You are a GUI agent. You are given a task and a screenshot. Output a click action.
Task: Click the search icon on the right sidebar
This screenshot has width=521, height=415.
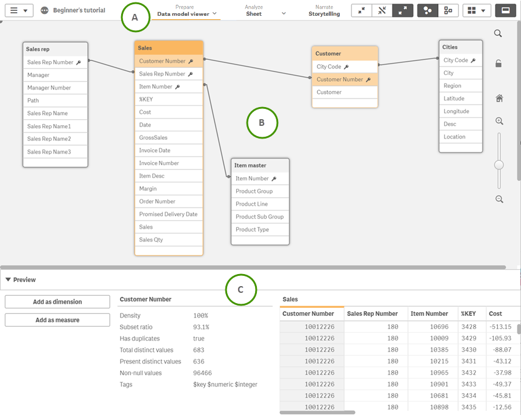[499, 33]
